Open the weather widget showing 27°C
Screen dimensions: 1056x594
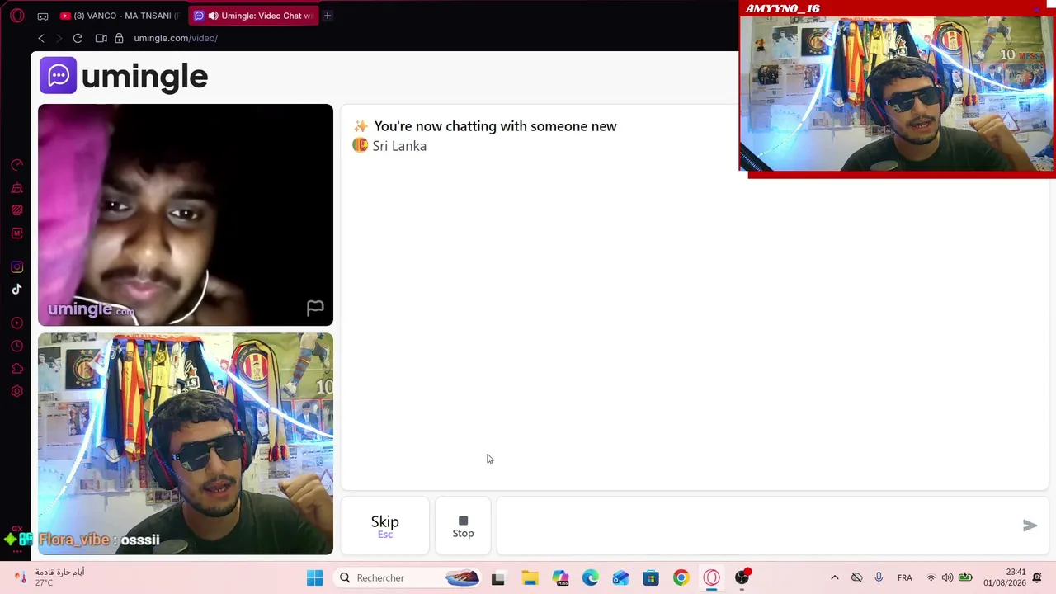tap(49, 577)
